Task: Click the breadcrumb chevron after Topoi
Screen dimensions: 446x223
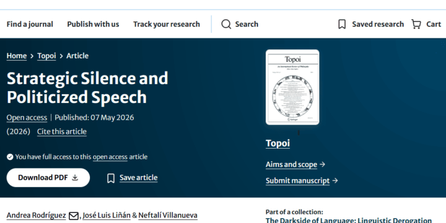Action: coord(61,56)
